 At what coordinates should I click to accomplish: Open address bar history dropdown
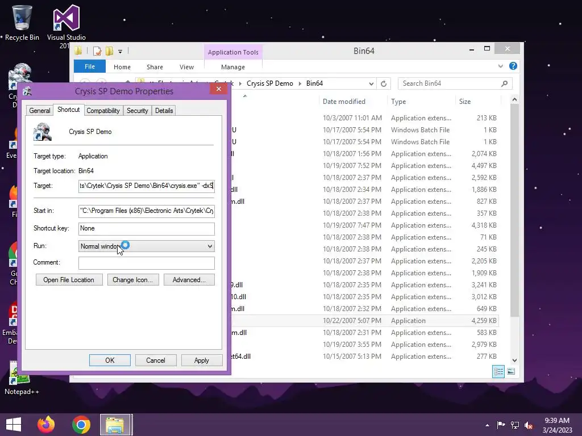[x=371, y=84]
